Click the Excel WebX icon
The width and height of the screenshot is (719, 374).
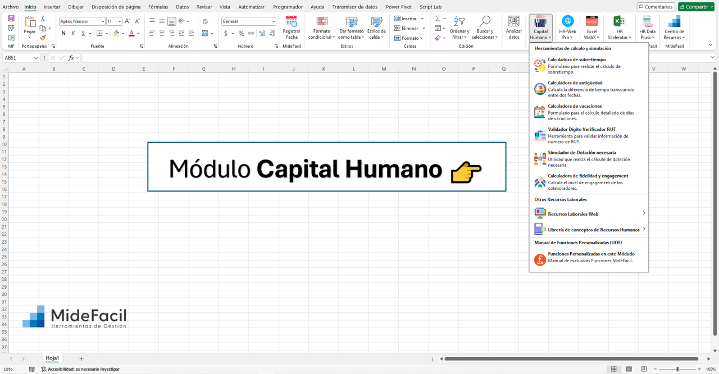pos(591,27)
